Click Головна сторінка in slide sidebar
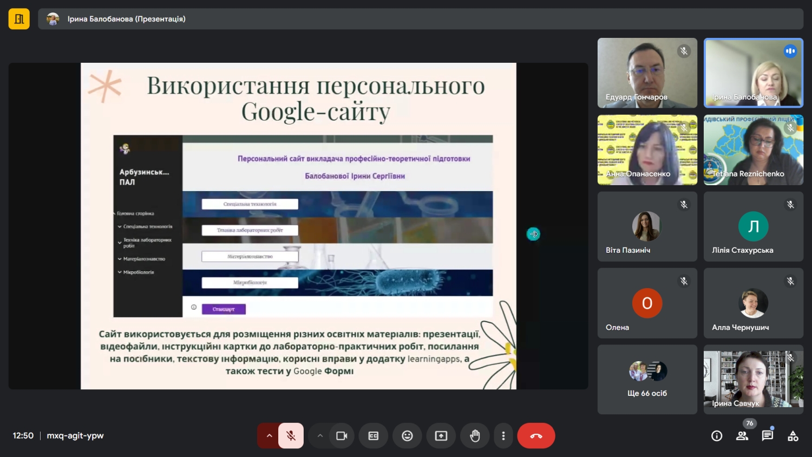The image size is (812, 457). click(136, 213)
